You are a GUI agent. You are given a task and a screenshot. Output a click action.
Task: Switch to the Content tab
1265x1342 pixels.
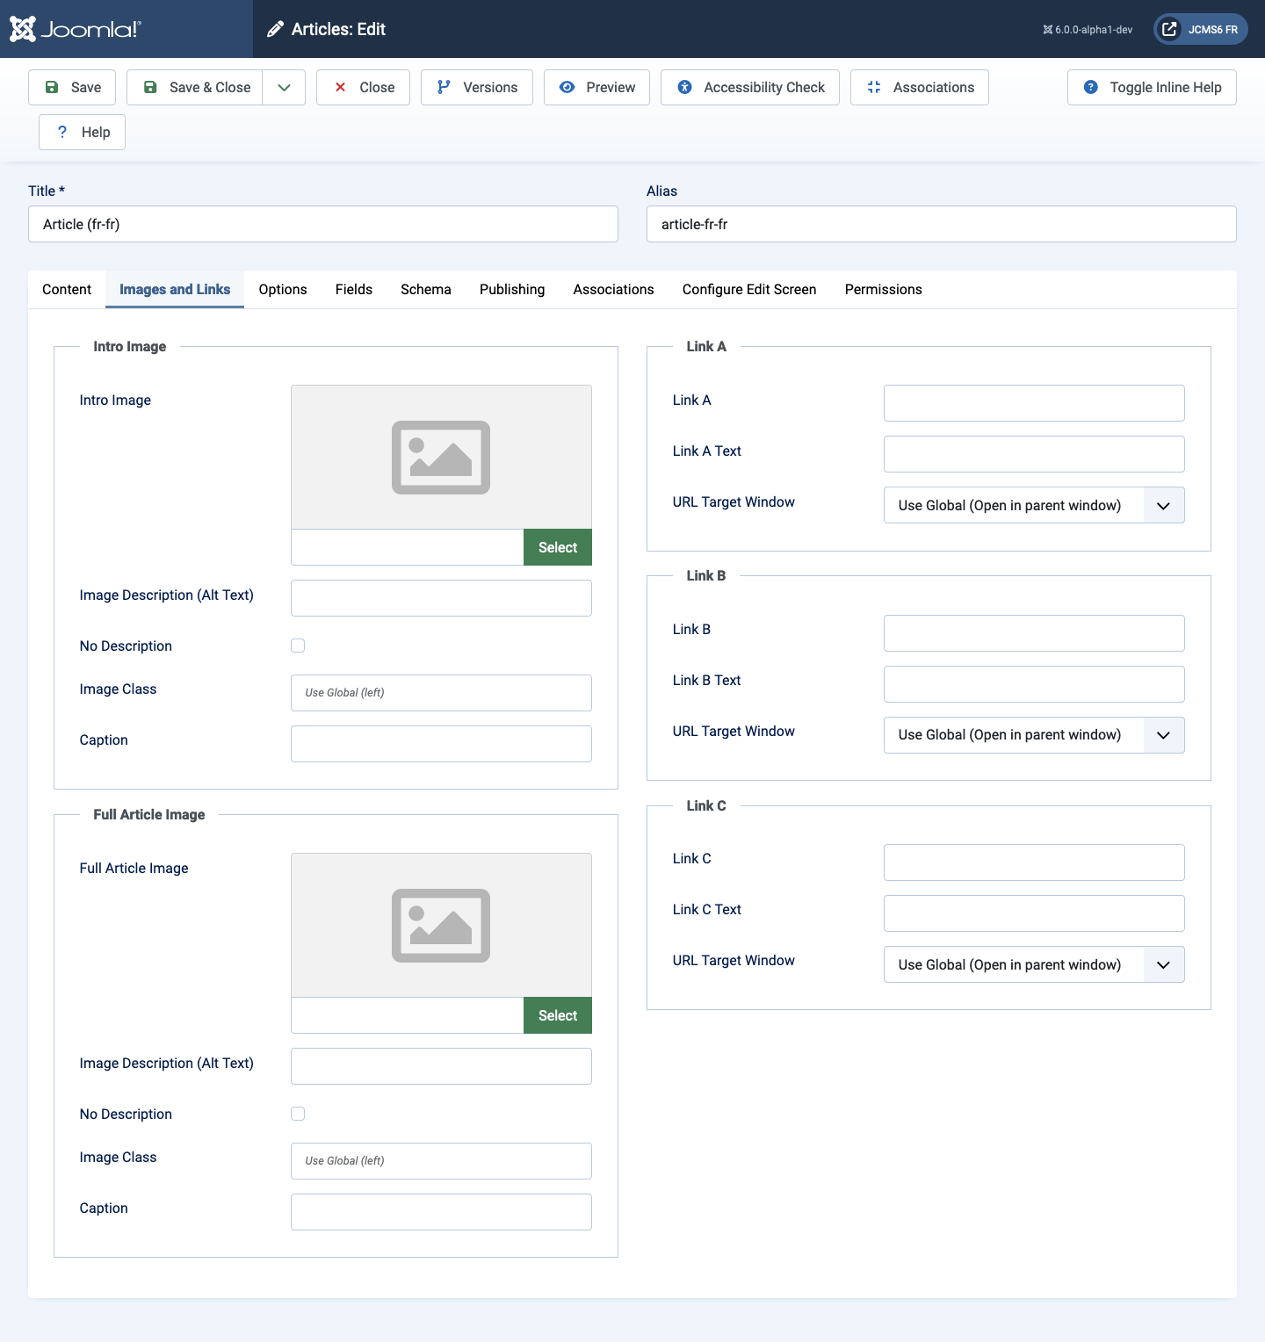[x=67, y=289]
